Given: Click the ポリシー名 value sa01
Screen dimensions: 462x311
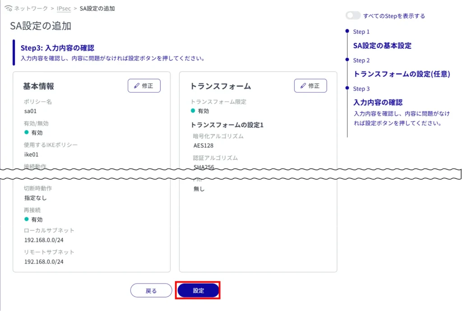Looking at the screenshot, I should 30,111.
